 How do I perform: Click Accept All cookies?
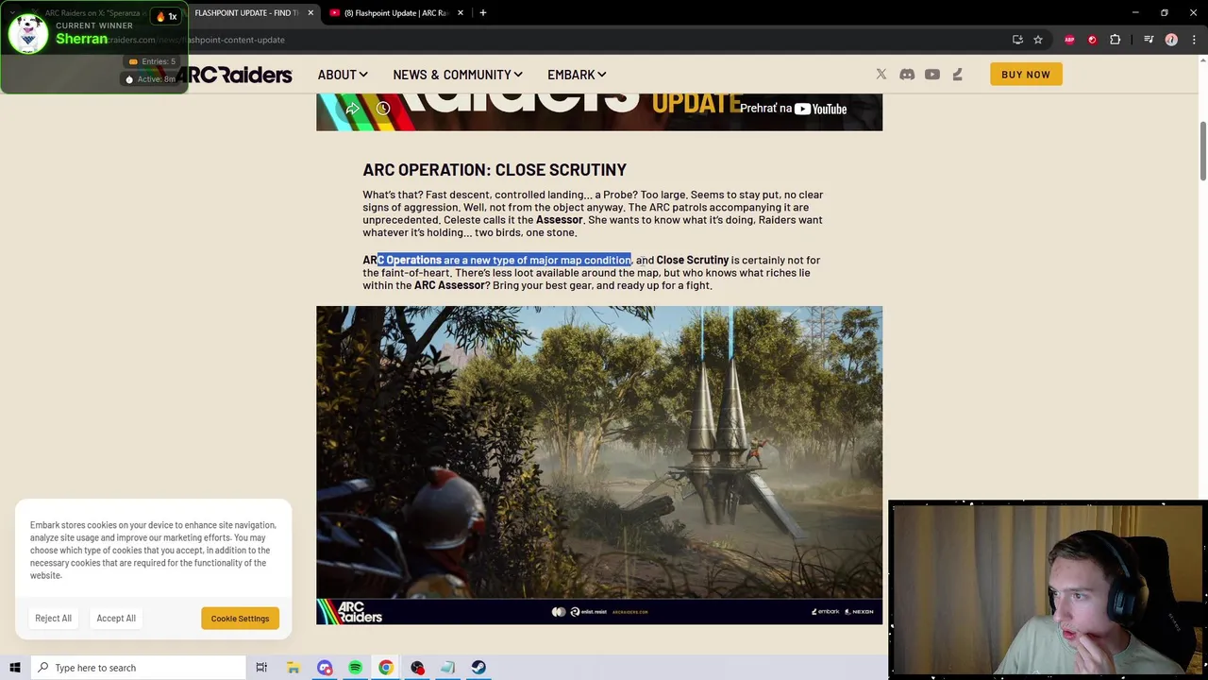pyautogui.click(x=116, y=619)
